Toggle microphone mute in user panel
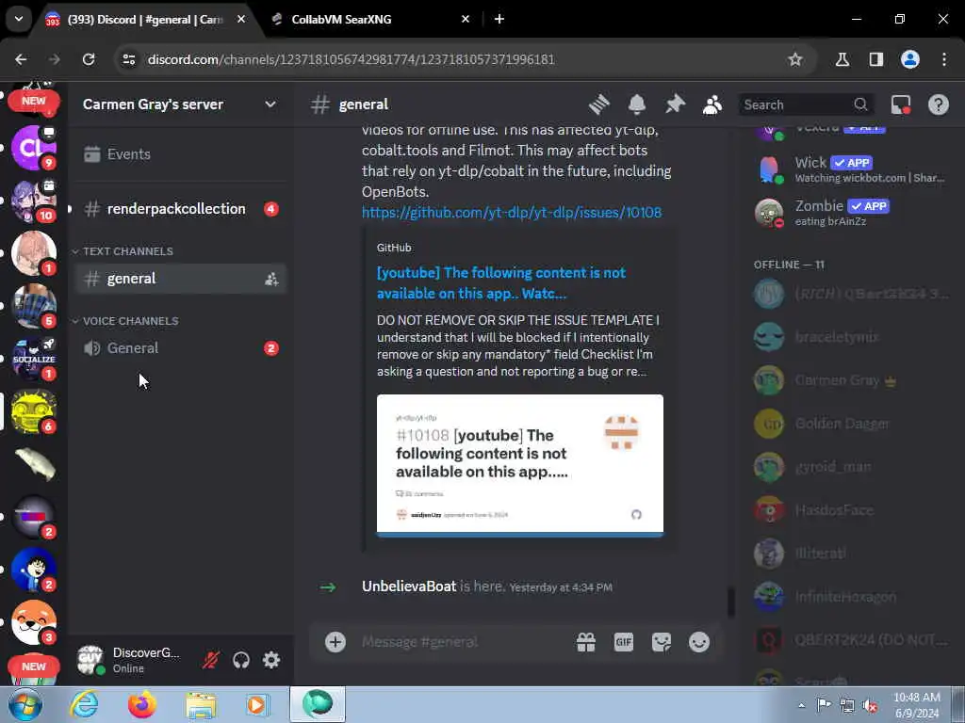 coord(210,660)
